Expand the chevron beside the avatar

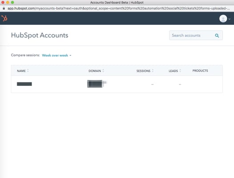[x=230, y=19]
